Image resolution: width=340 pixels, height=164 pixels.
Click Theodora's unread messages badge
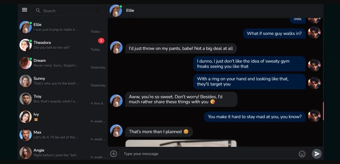[x=101, y=40]
